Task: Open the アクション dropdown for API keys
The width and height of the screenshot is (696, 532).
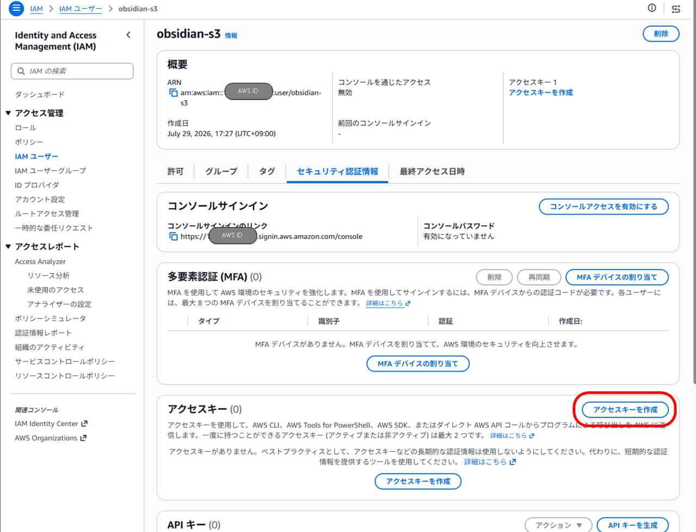Action: [558, 525]
